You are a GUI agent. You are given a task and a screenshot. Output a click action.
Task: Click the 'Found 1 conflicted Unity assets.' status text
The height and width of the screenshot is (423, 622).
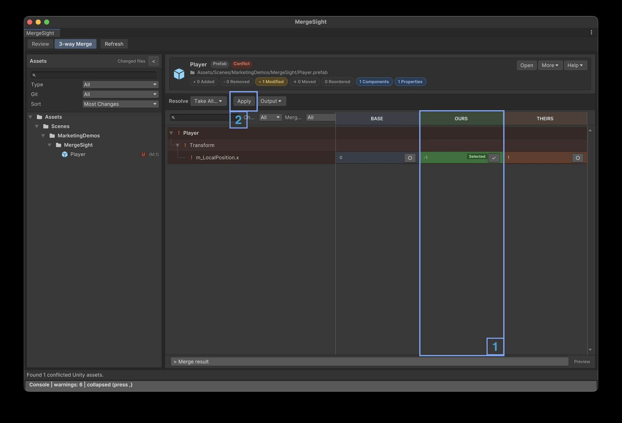(65, 375)
